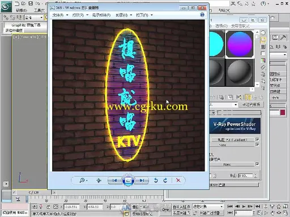Click the key icon Set Key button
Screen dimensions: 290x217
click(165, 209)
